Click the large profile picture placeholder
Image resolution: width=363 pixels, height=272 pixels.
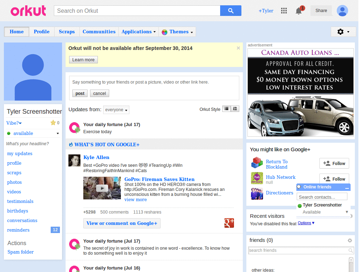(x=33, y=72)
